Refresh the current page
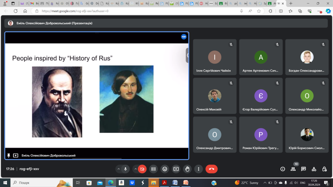Image resolution: width=333 pixels, height=187 pixels. (x=16, y=11)
